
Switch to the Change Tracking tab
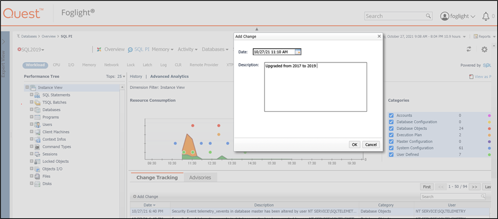tap(157, 178)
